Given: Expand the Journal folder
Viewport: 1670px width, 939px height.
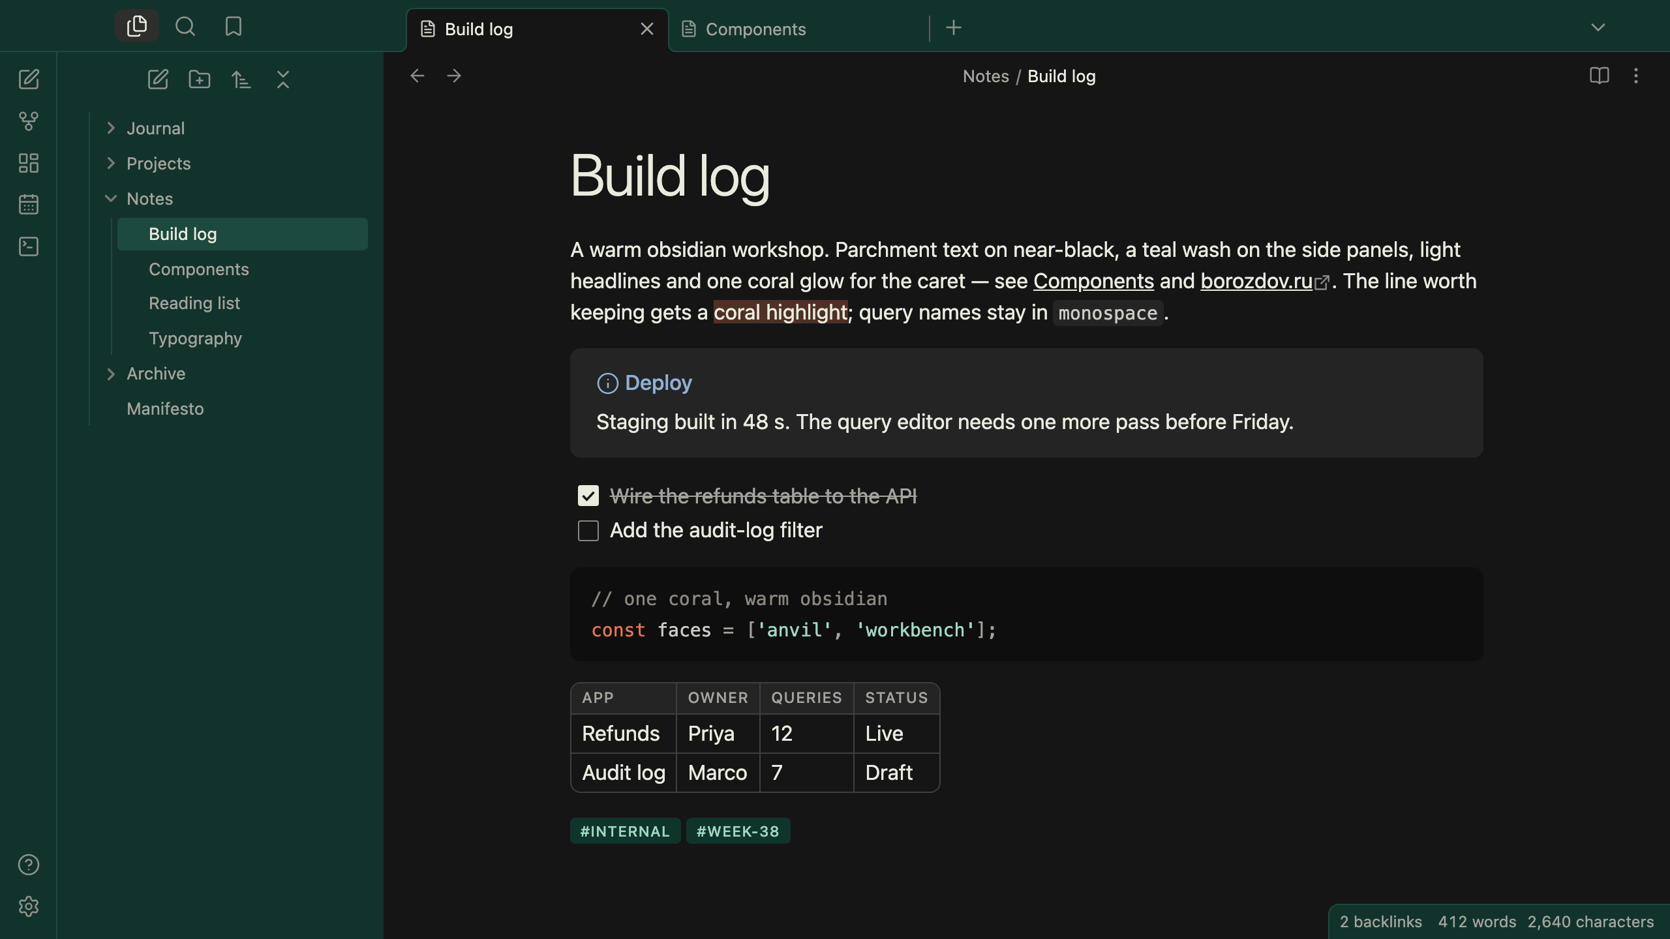Looking at the screenshot, I should pyautogui.click(x=111, y=128).
